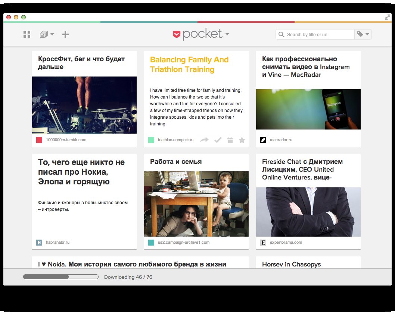The width and height of the screenshot is (395, 315).
Task: Click the search magnifier icon
Action: tap(282, 34)
